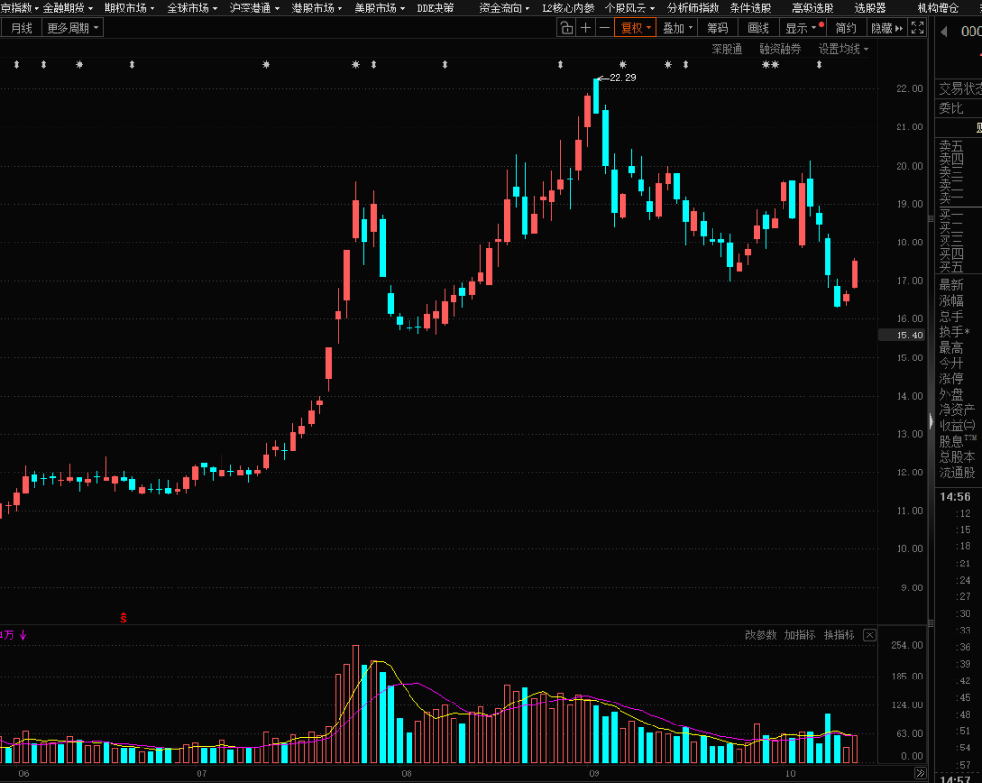Toggle 简约 simple view mode

[846, 28]
